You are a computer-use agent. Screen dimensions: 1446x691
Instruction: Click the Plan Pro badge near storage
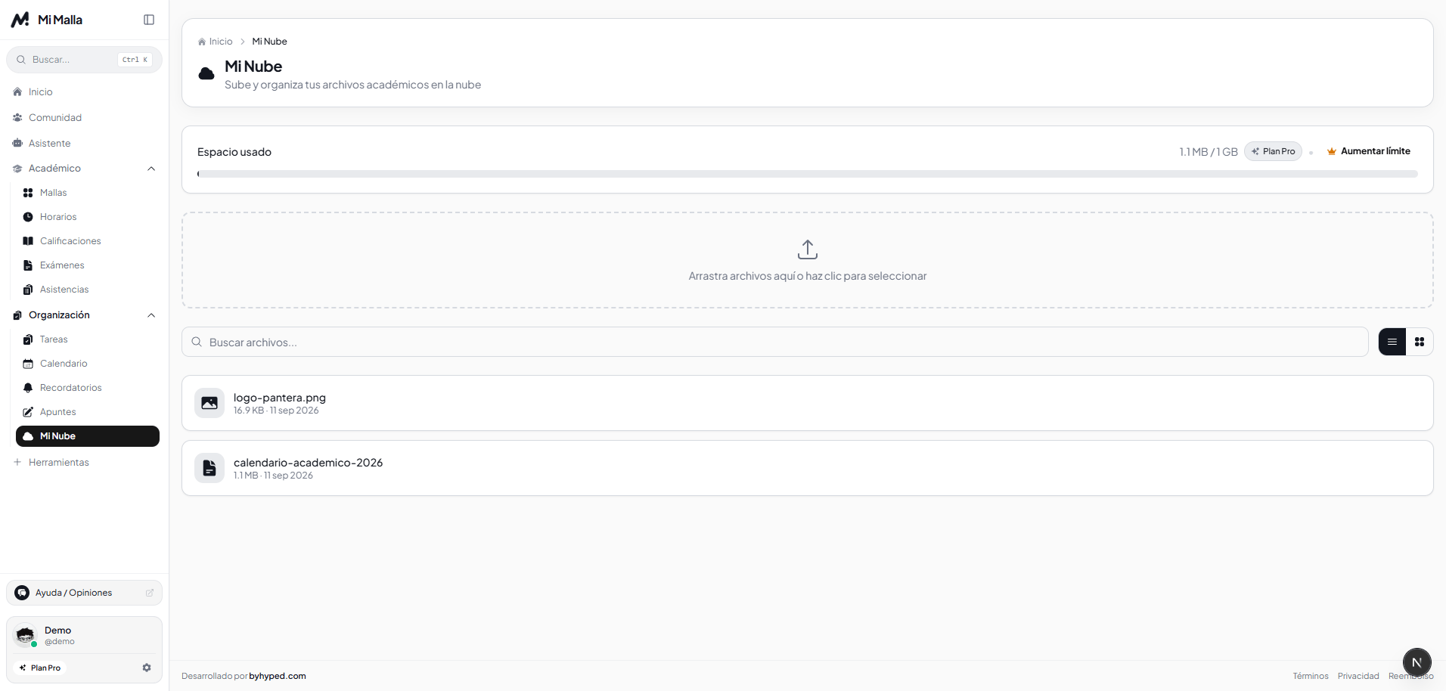coord(1273,151)
